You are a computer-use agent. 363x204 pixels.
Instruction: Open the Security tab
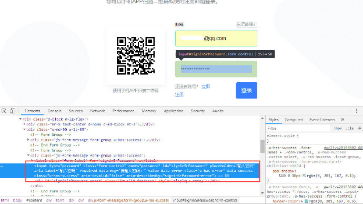click(x=198, y=111)
